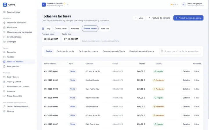The image size is (209, 130).
Task: Click the page vertical scrollbar
Action: click(x=208, y=60)
